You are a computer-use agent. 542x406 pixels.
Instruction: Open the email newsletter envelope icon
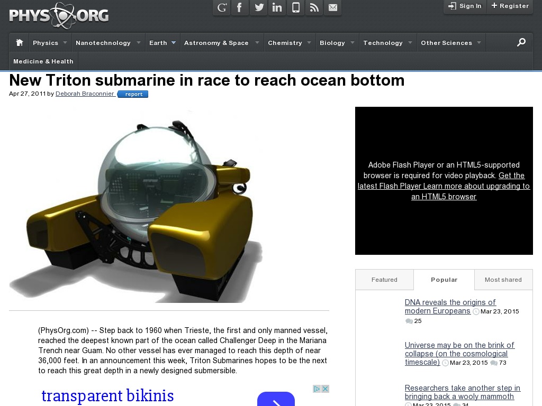point(332,7)
